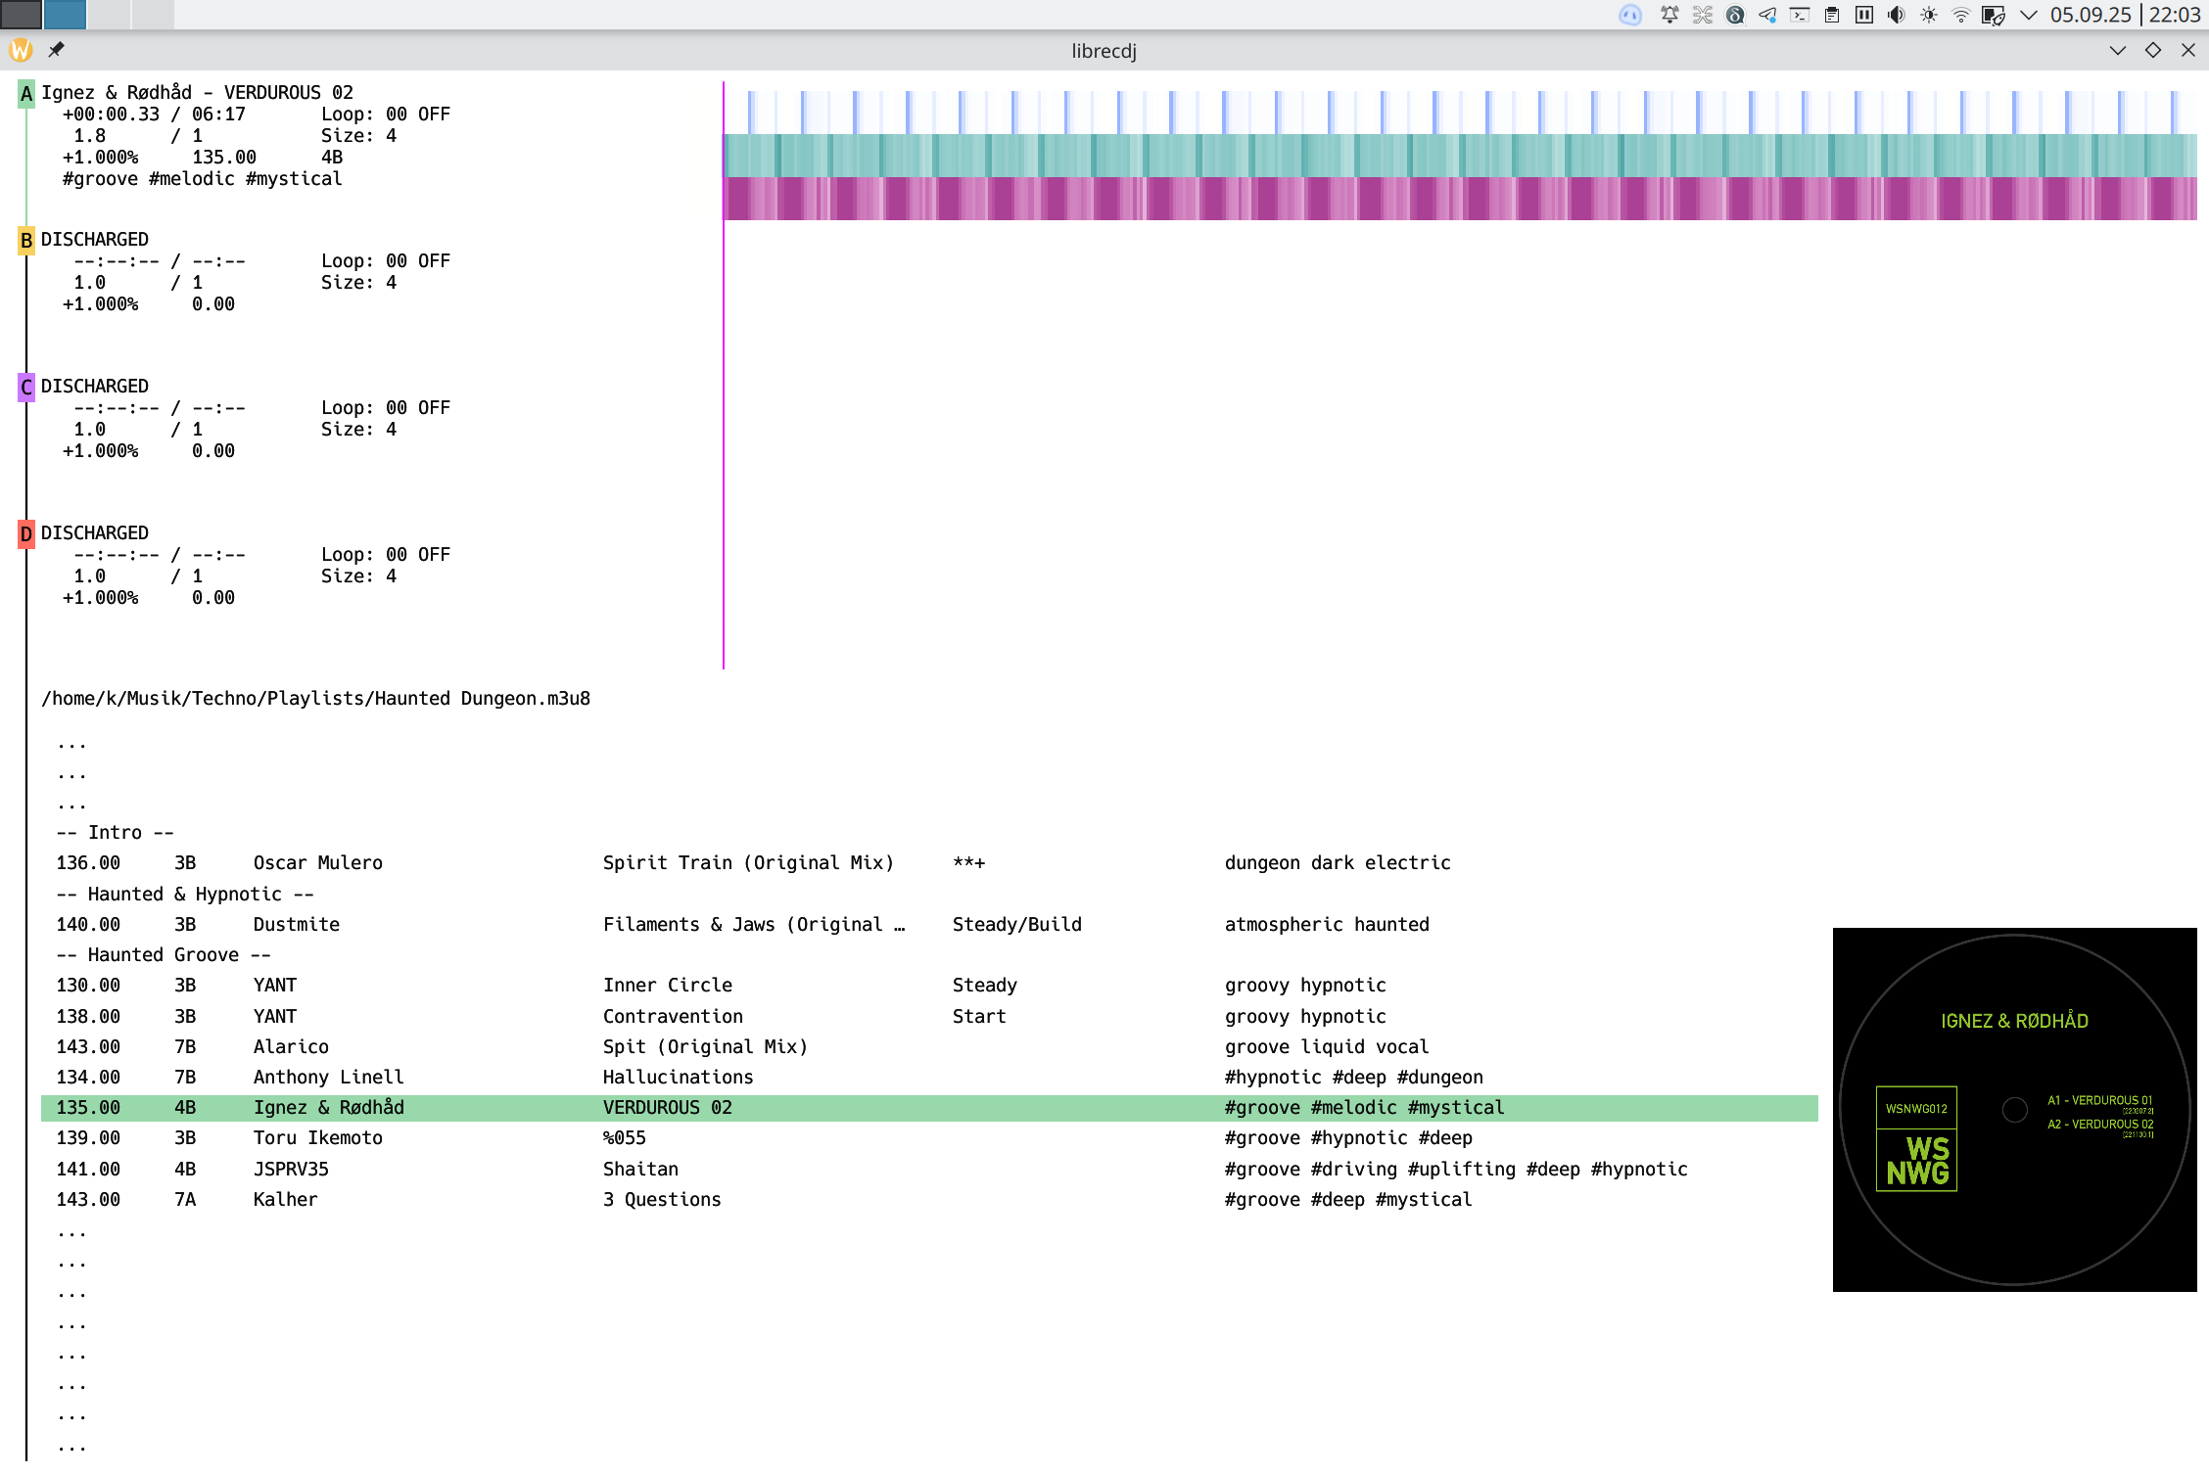Image resolution: width=2209 pixels, height=1473 pixels.
Task: Click the red deck D label badge
Action: (26, 533)
